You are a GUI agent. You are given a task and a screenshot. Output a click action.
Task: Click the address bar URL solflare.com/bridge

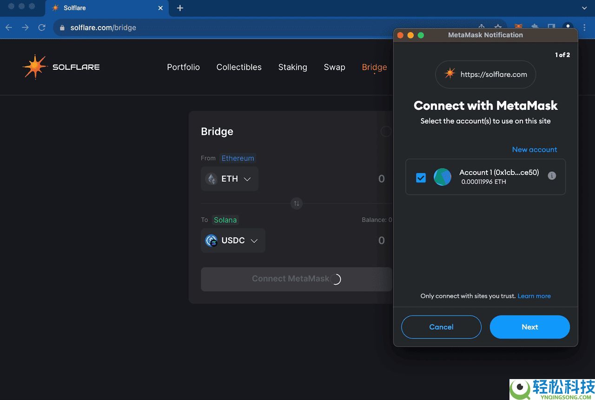[103, 28]
